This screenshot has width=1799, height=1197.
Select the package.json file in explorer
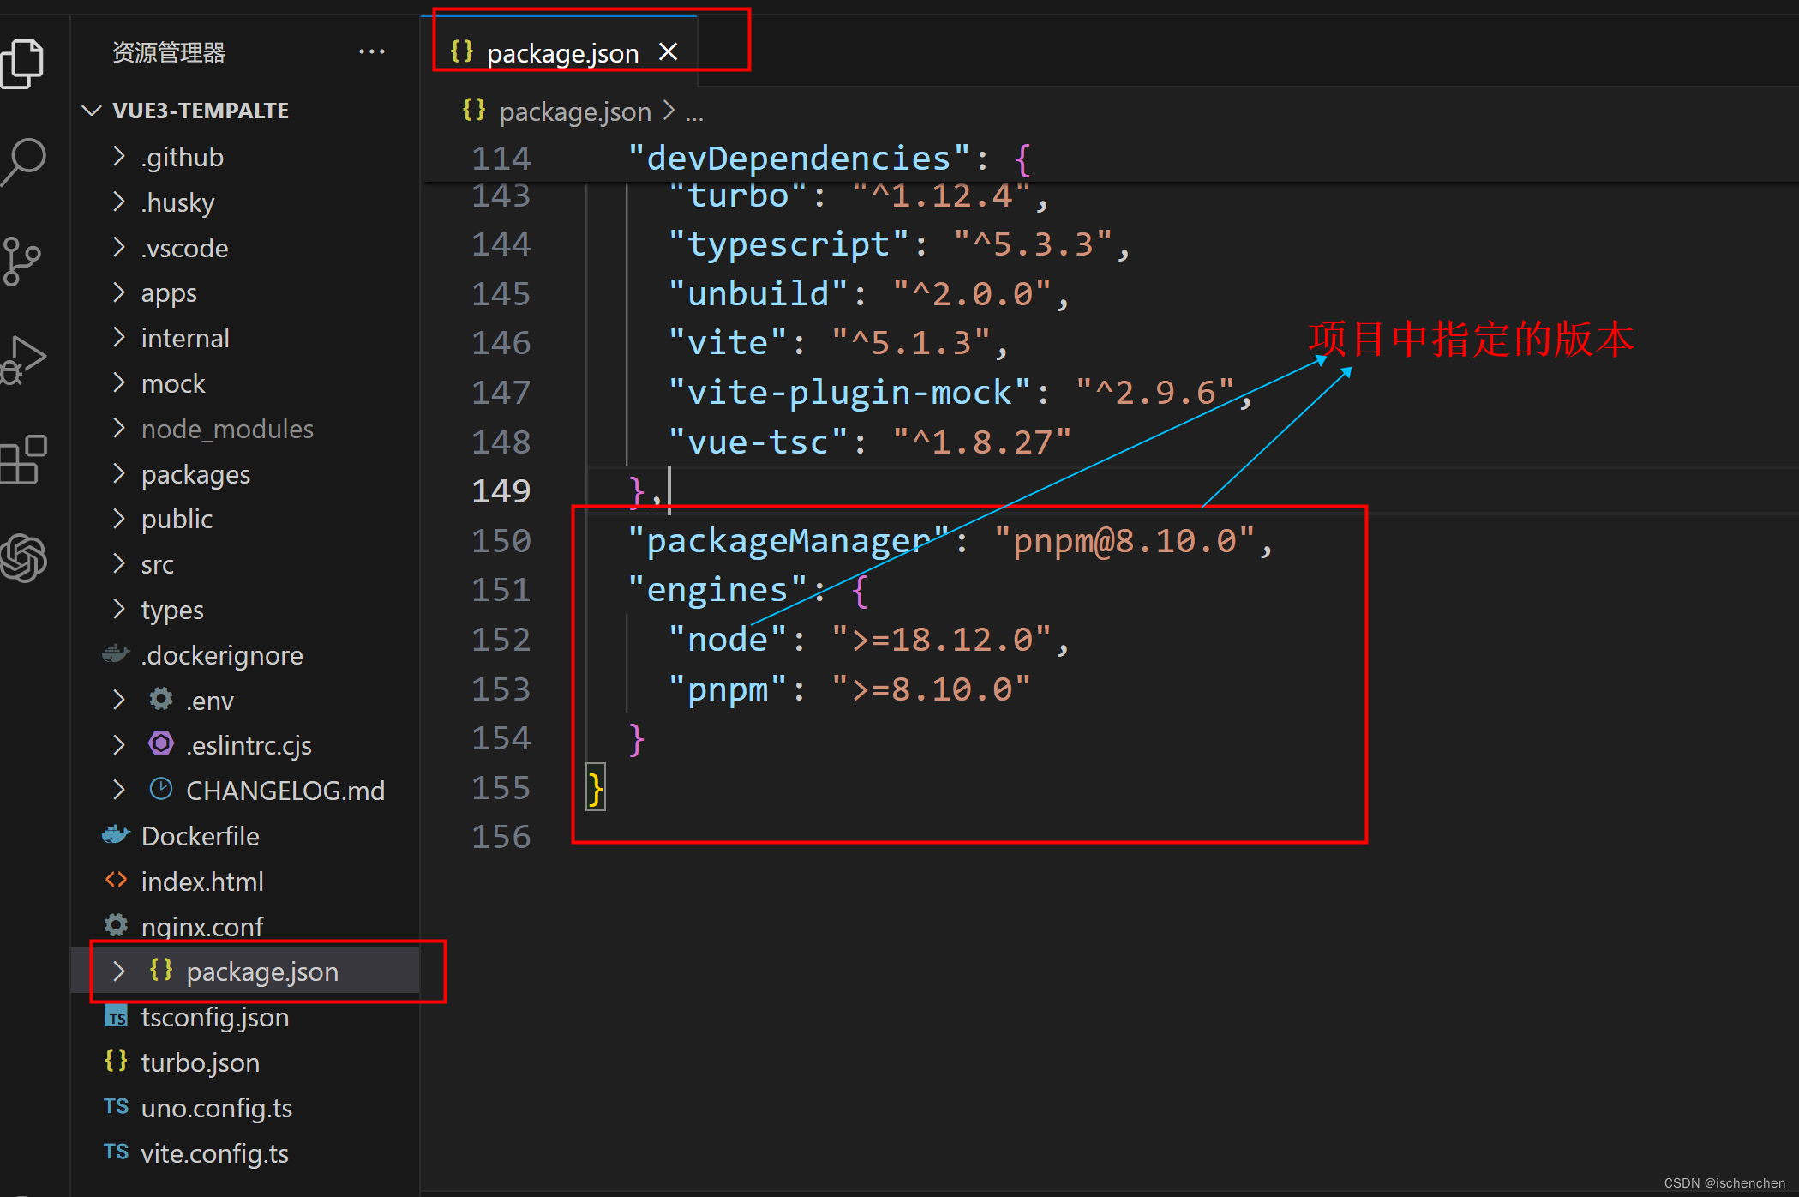click(x=261, y=971)
